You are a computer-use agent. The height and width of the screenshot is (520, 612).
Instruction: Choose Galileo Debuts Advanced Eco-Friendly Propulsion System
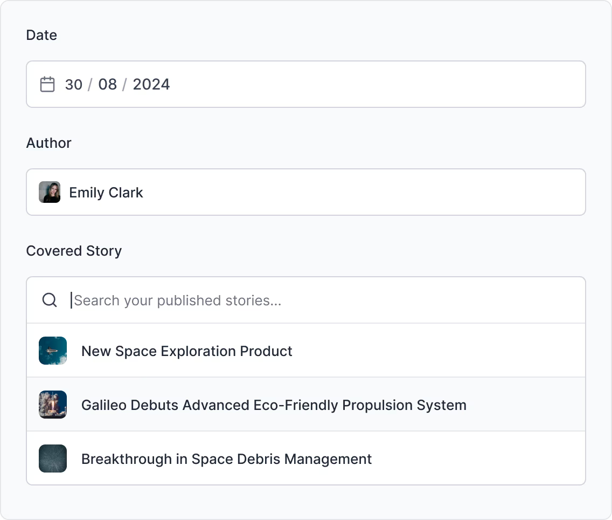point(306,405)
